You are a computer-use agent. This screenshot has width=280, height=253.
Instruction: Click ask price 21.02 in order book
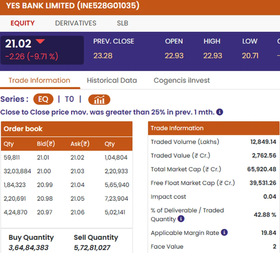pos(77,157)
